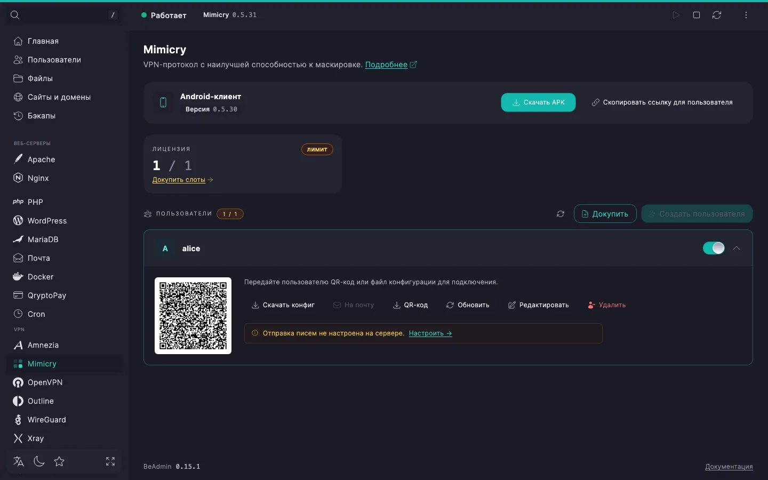
Task: Start the service with play icon
Action: click(x=676, y=15)
